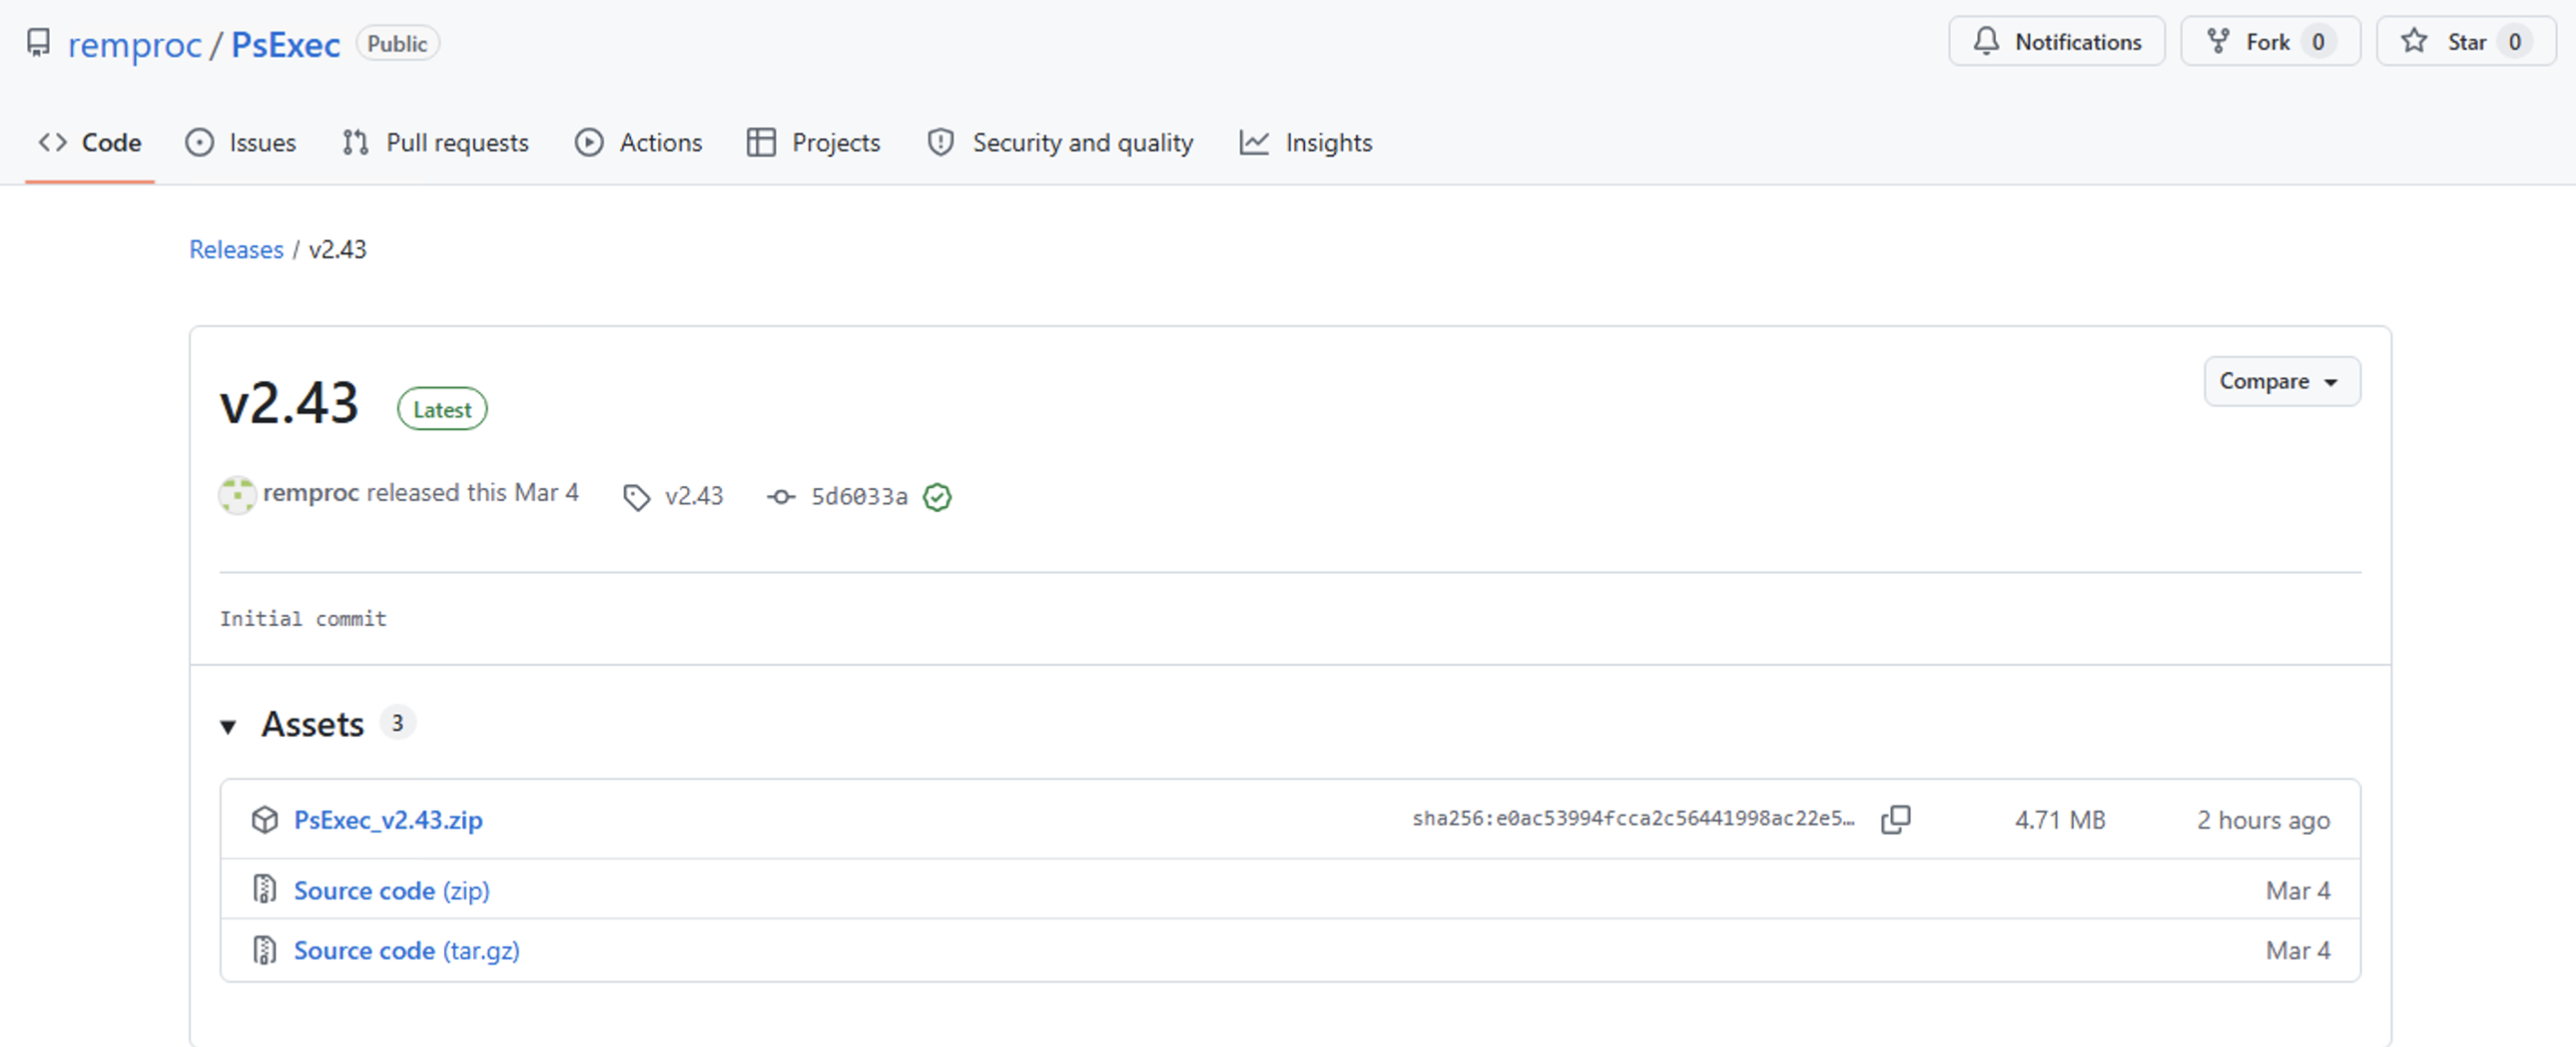Viewport: 2576px width, 1047px height.
Task: Open the v2.43 tag link
Action: (693, 497)
